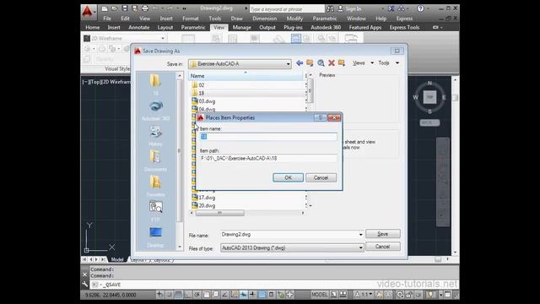This screenshot has width=540, height=304.
Task: Click Save in Save Drawing As dialog
Action: pyautogui.click(x=382, y=234)
